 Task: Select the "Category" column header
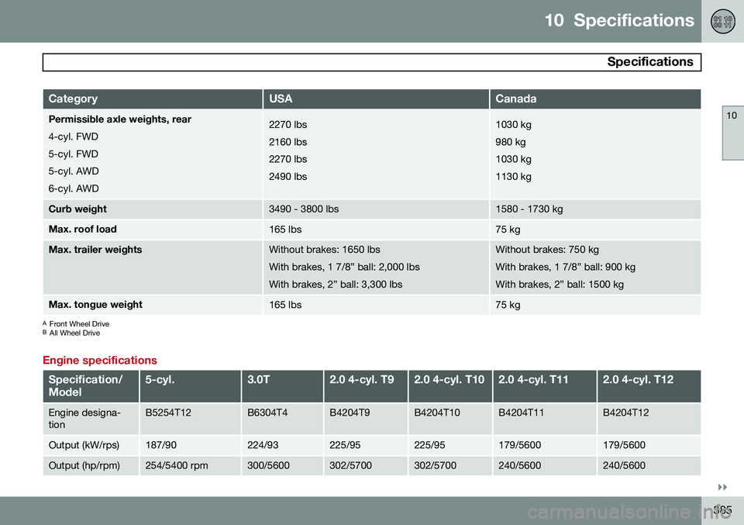pos(153,98)
